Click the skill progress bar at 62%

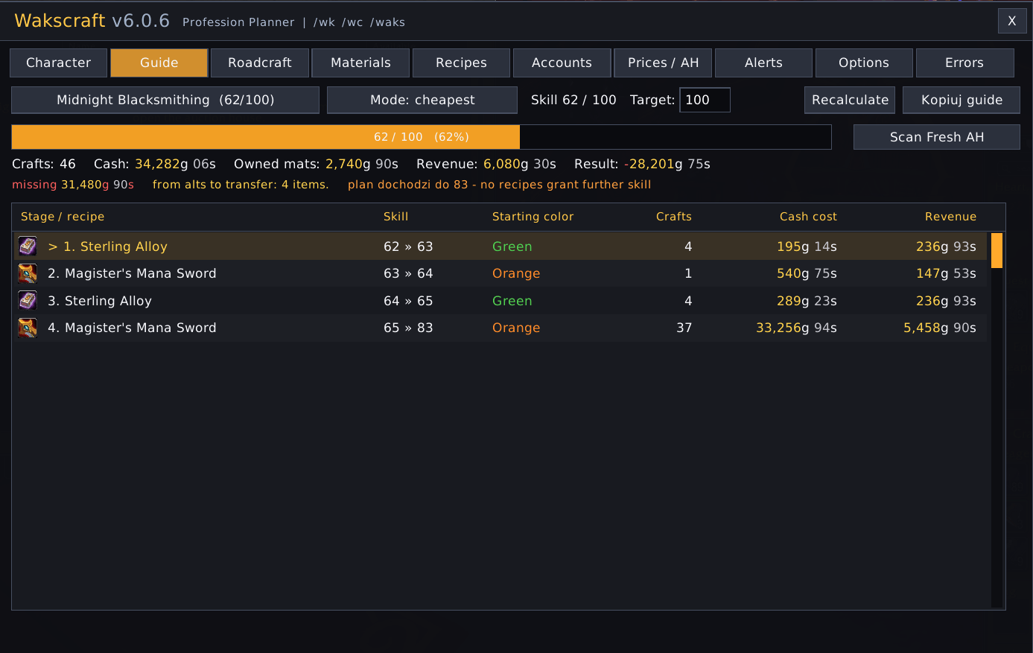pyautogui.click(x=422, y=137)
